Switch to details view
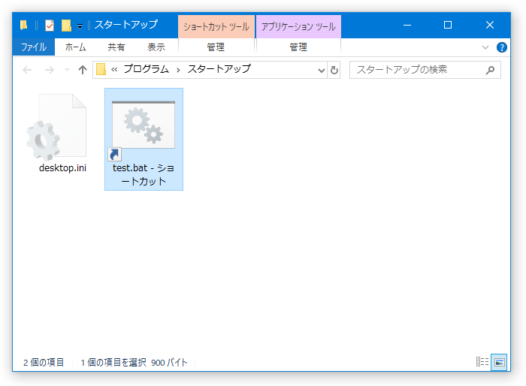 482,362
